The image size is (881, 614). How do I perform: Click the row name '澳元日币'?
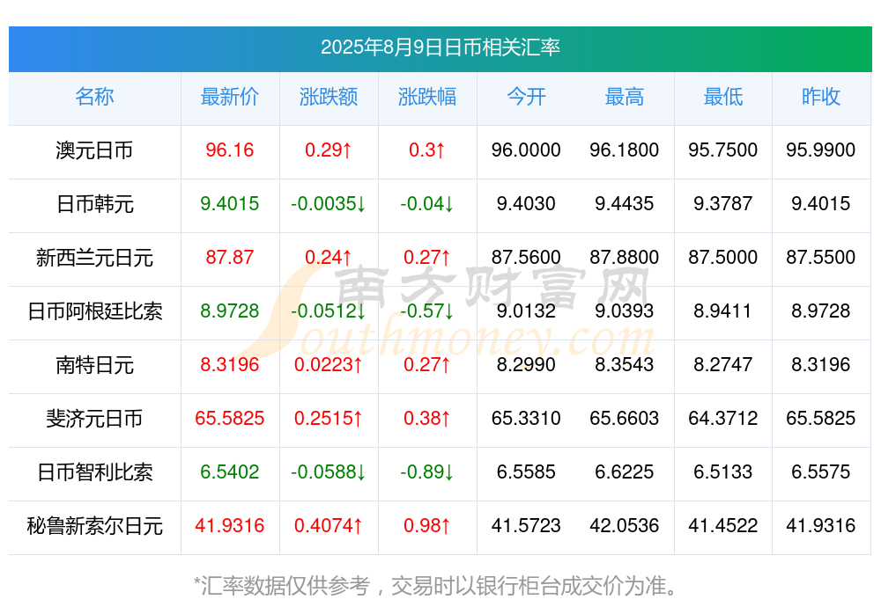[x=94, y=150]
